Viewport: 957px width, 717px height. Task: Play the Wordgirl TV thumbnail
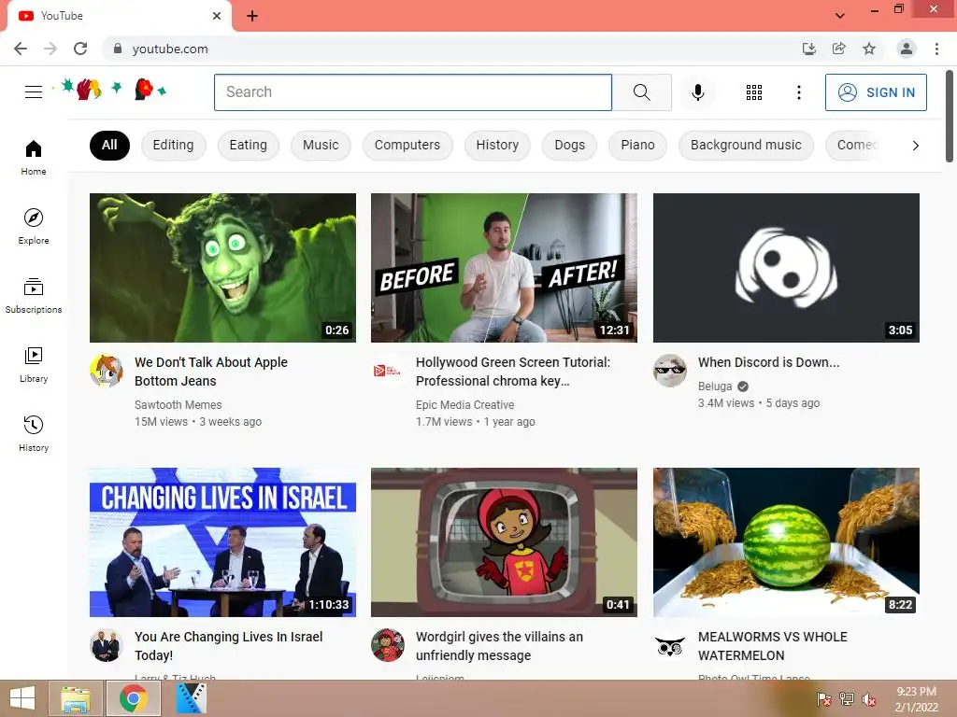(x=504, y=542)
